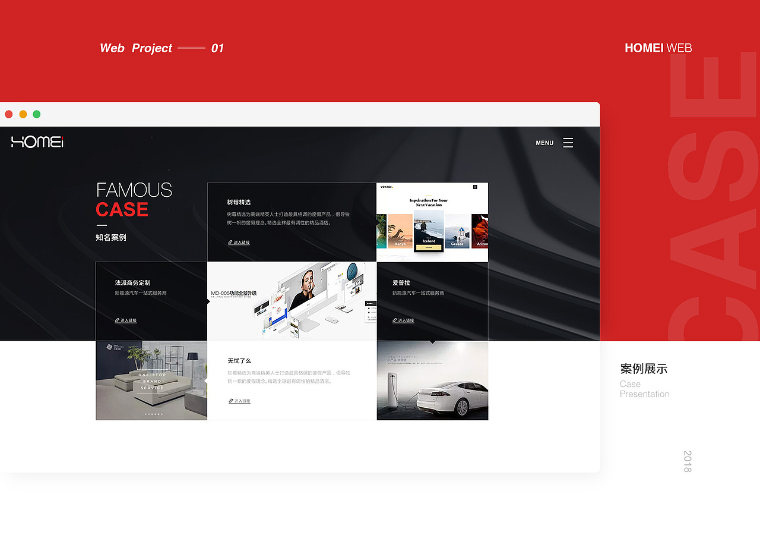Click the 知名案例 subtitle
This screenshot has width=760, height=538.
pyautogui.click(x=111, y=237)
